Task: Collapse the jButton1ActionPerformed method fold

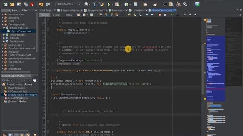Action: [48, 71]
